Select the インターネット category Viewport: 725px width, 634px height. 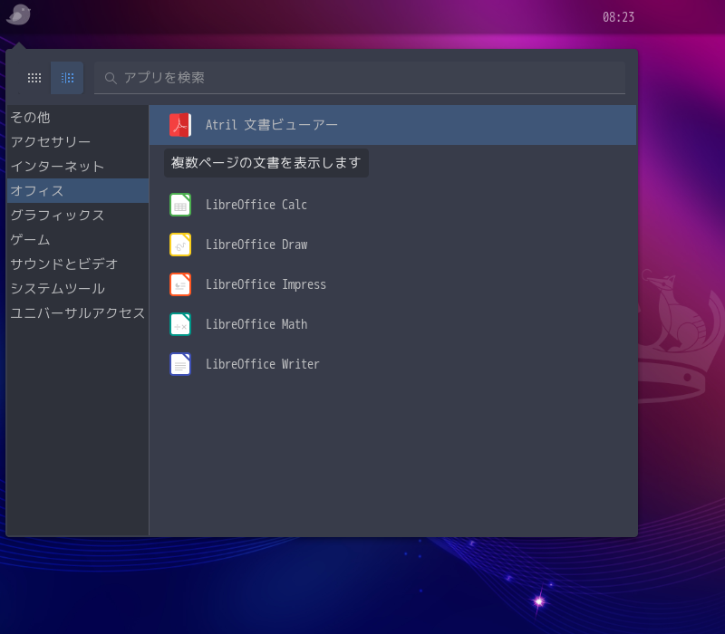pos(78,167)
